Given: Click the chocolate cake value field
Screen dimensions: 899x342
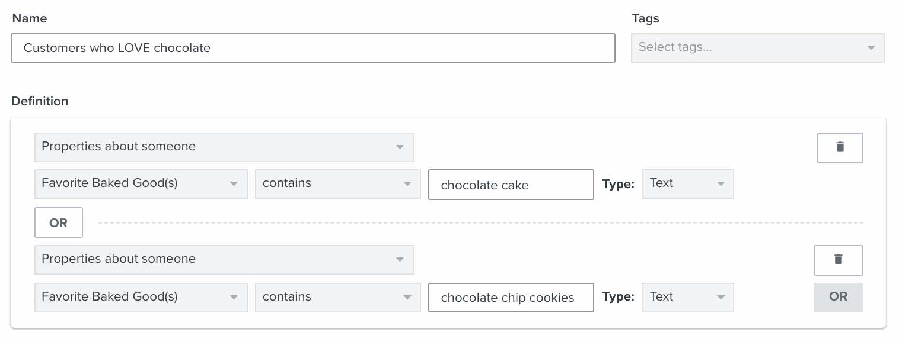Looking at the screenshot, I should click(511, 185).
